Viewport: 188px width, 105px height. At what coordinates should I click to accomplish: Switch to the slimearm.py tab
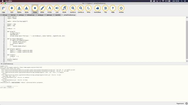31,15
